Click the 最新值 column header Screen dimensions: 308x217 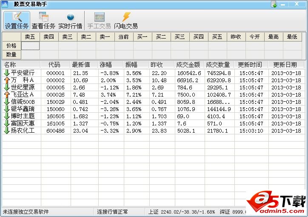point(83,65)
